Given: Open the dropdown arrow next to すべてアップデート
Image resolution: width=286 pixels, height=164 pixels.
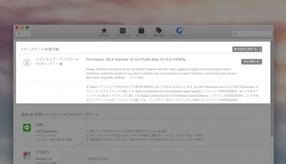Looking at the screenshot, I should pyautogui.click(x=260, y=49).
